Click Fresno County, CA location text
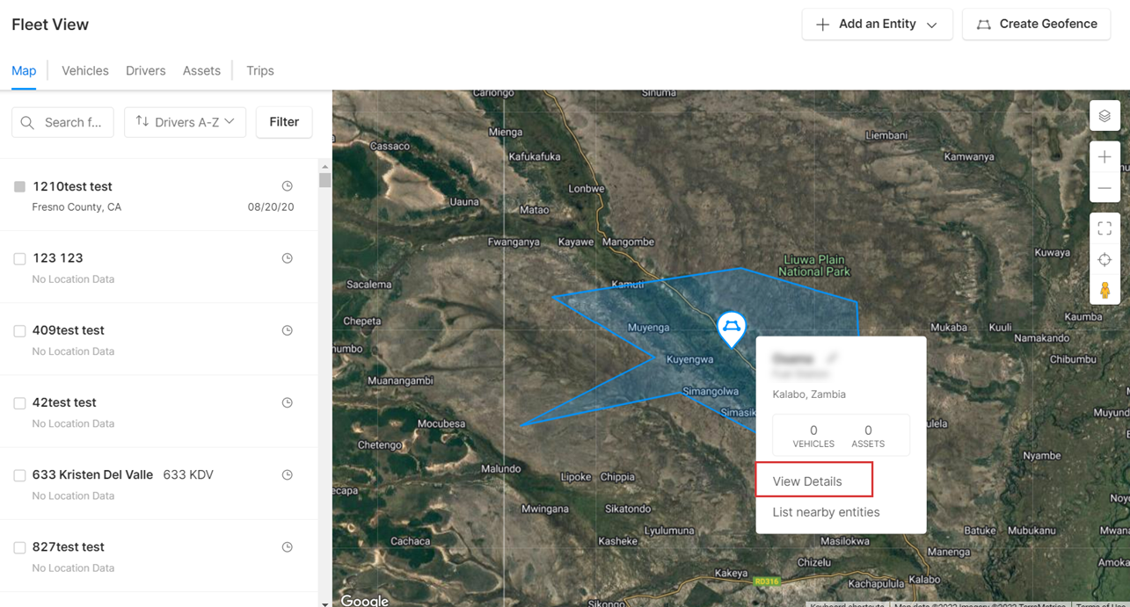1130x607 pixels. (77, 207)
